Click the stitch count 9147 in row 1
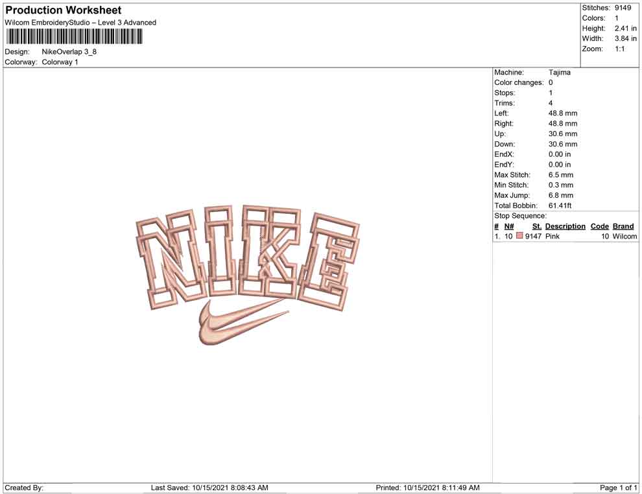Screen dimensions: 642x494 [x=533, y=236]
